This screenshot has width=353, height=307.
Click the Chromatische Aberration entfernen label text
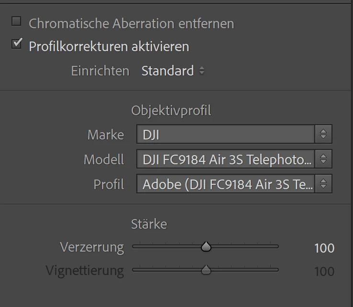pyautogui.click(x=132, y=23)
